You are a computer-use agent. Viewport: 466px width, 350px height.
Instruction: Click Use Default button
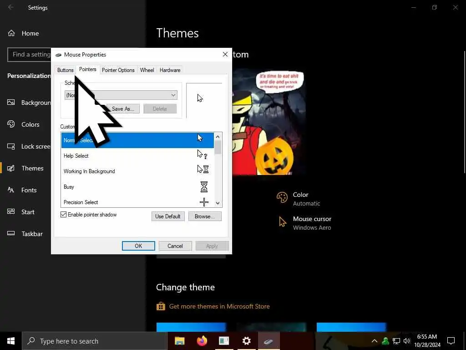pos(168,216)
